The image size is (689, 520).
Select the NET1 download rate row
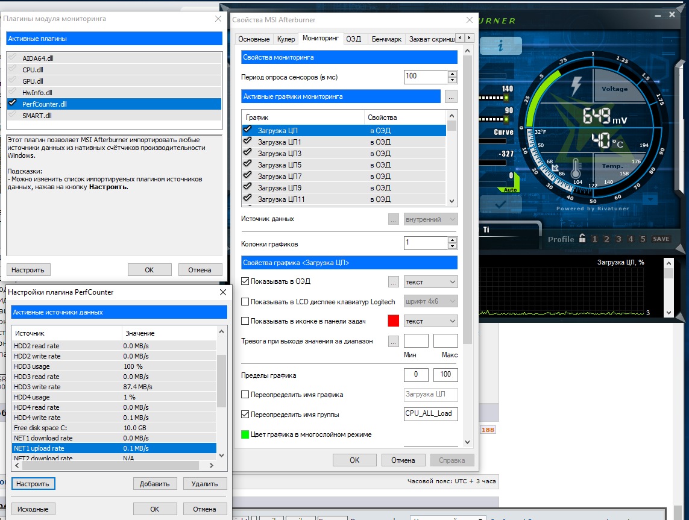tap(115, 438)
